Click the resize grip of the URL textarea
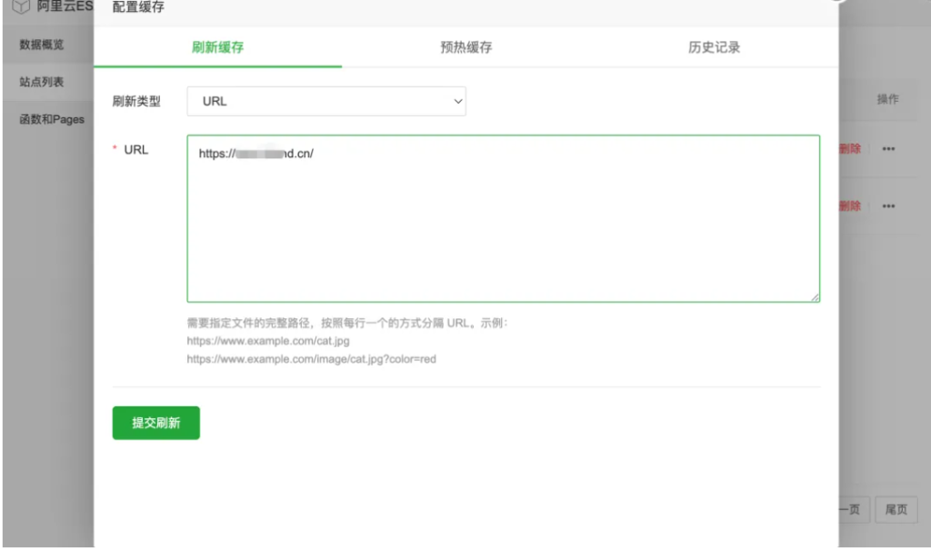Viewport: 931px width, 550px height. coord(816,297)
